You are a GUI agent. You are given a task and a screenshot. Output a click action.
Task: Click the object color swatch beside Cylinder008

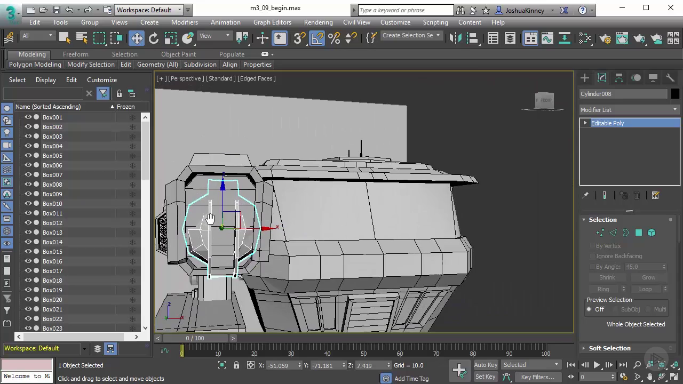(x=675, y=94)
